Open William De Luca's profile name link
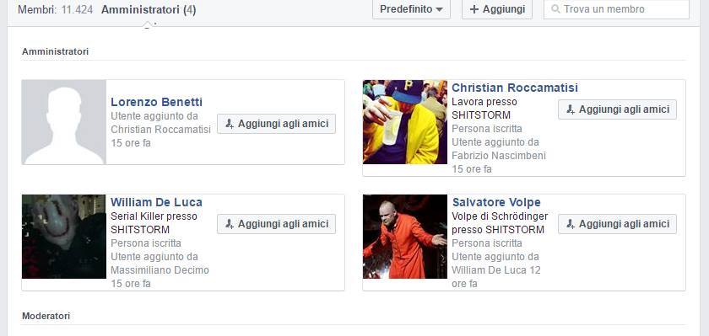 (x=156, y=202)
